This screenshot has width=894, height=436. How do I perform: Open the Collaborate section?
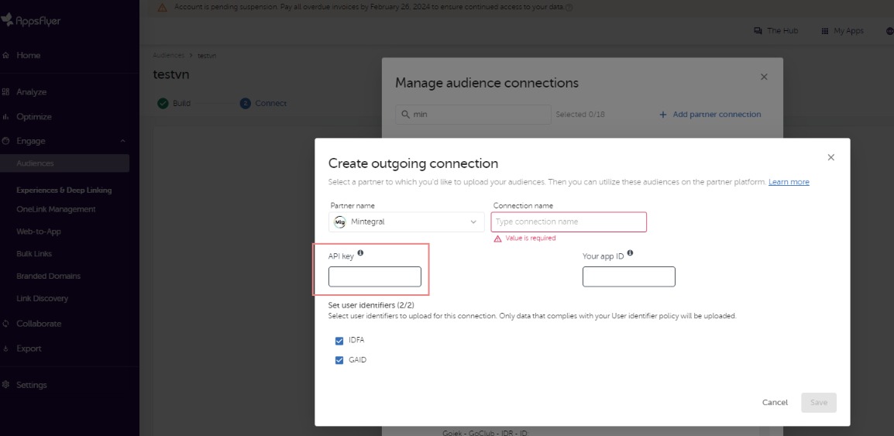pyautogui.click(x=39, y=324)
